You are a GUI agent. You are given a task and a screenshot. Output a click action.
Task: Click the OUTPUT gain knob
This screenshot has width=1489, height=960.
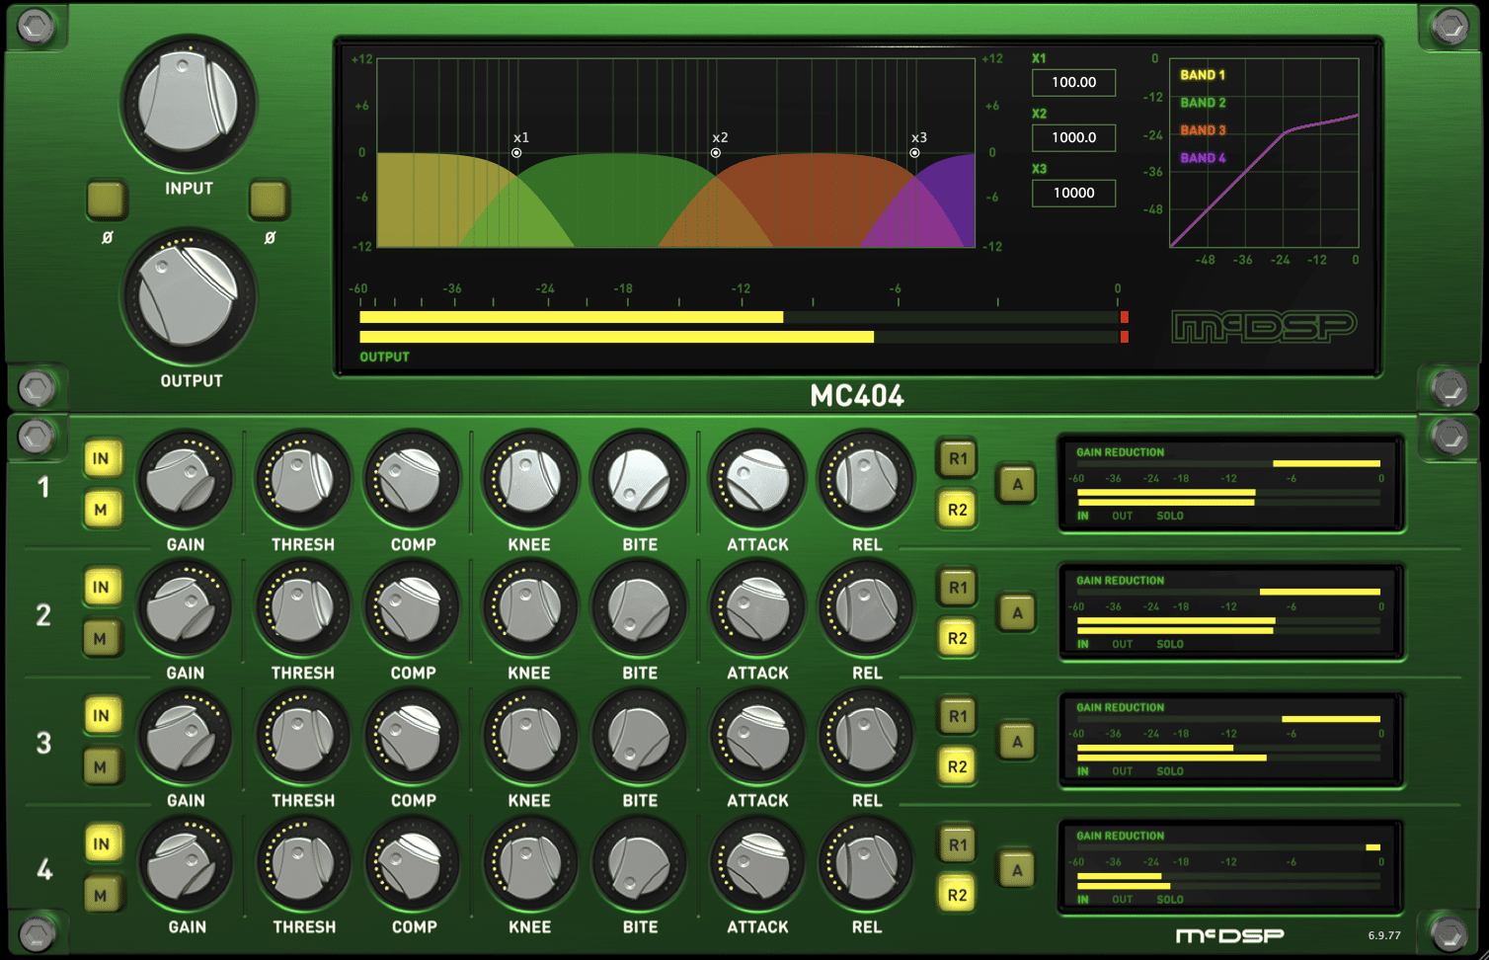(188, 296)
